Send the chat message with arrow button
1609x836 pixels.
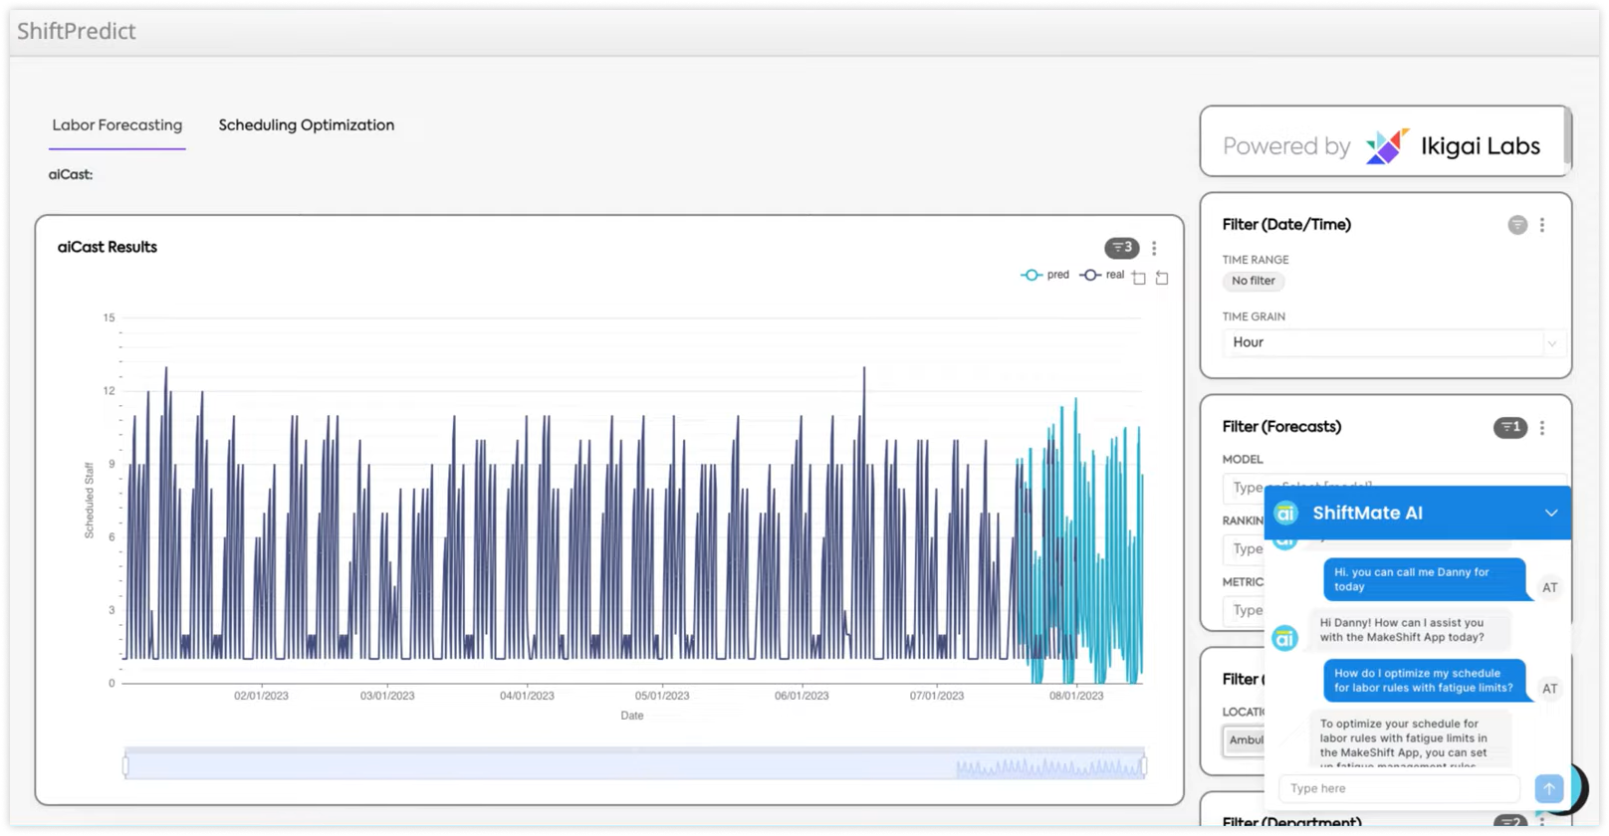click(1549, 789)
